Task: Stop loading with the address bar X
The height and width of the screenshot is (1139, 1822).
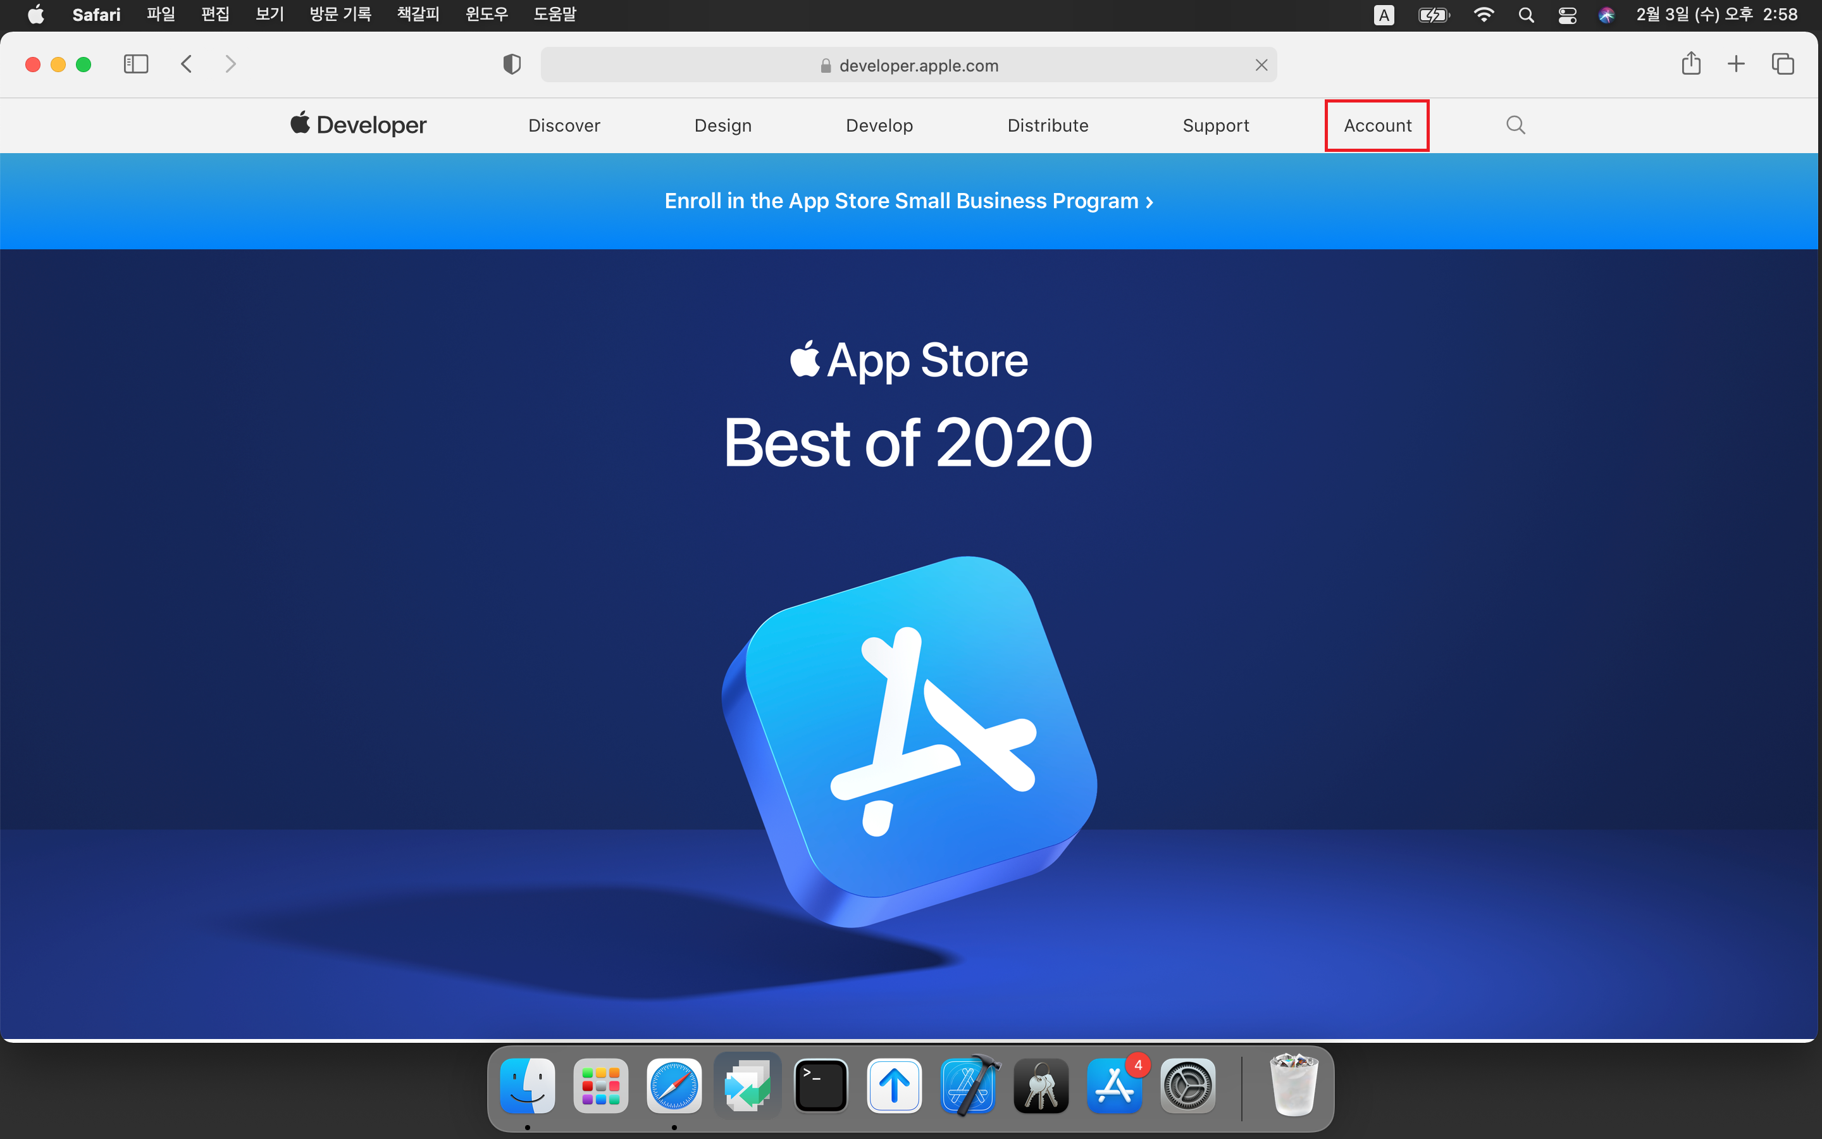Action: pyautogui.click(x=1262, y=66)
